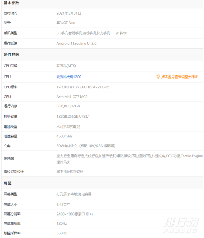Click the charging value 50W有线快充
204x238 pixels.
86,146
